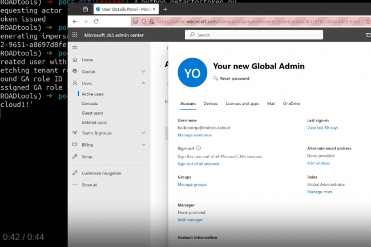Click the Sign-out info icon
The height and width of the screenshot is (247, 371).
click(199, 148)
